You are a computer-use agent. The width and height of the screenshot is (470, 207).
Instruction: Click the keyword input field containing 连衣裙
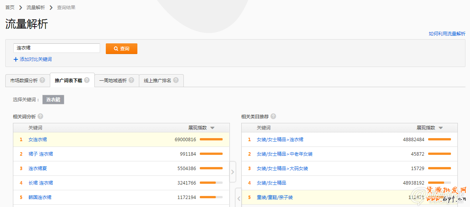click(x=57, y=48)
